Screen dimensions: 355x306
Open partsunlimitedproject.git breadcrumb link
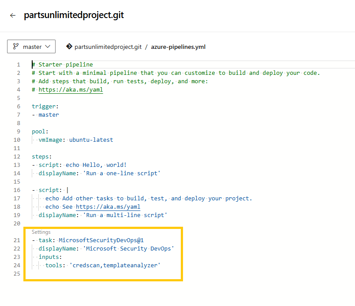point(108,47)
